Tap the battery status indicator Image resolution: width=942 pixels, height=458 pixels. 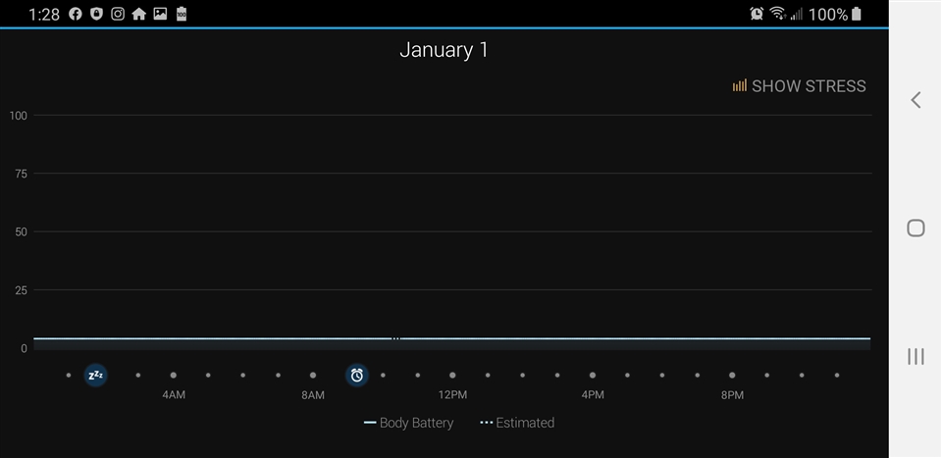coord(857,14)
